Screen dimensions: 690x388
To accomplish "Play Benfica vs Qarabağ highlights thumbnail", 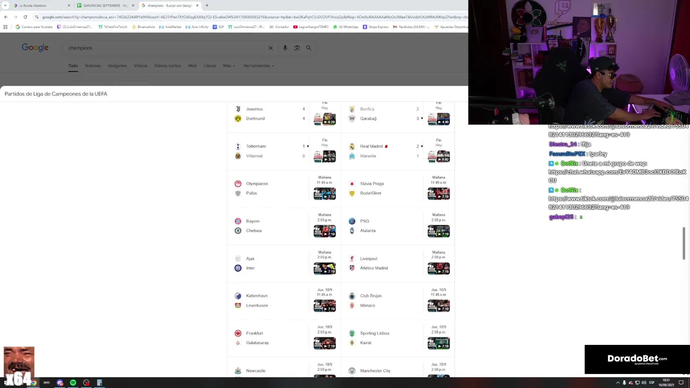I will (x=439, y=119).
